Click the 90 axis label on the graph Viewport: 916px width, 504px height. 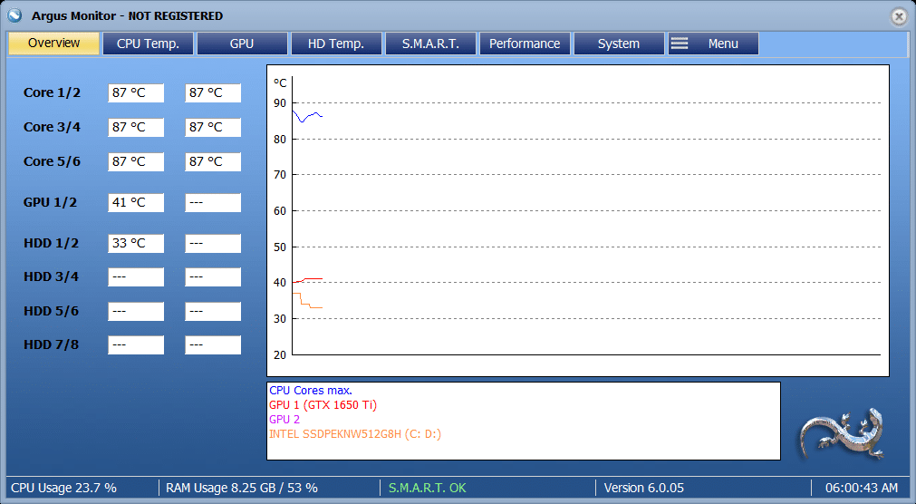(x=280, y=103)
